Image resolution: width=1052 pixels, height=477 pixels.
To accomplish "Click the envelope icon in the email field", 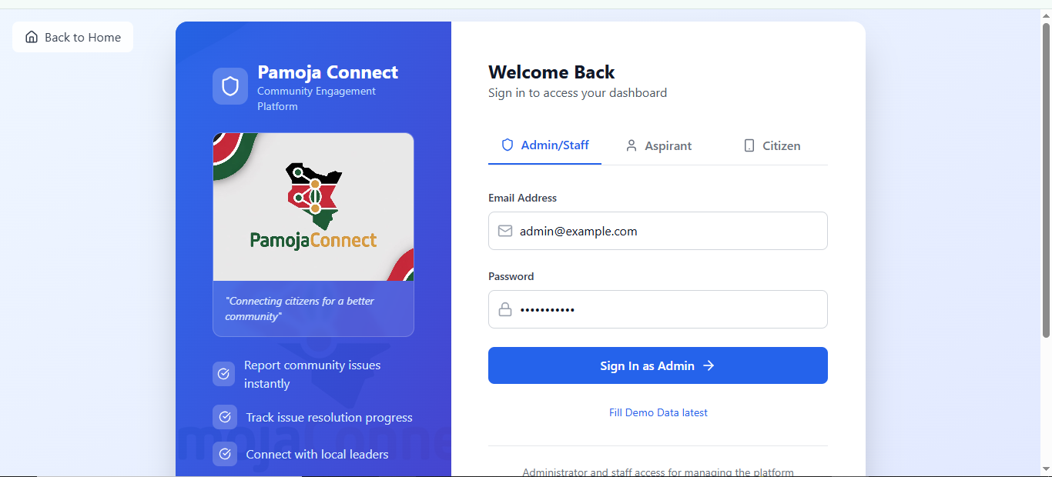I will 505,231.
